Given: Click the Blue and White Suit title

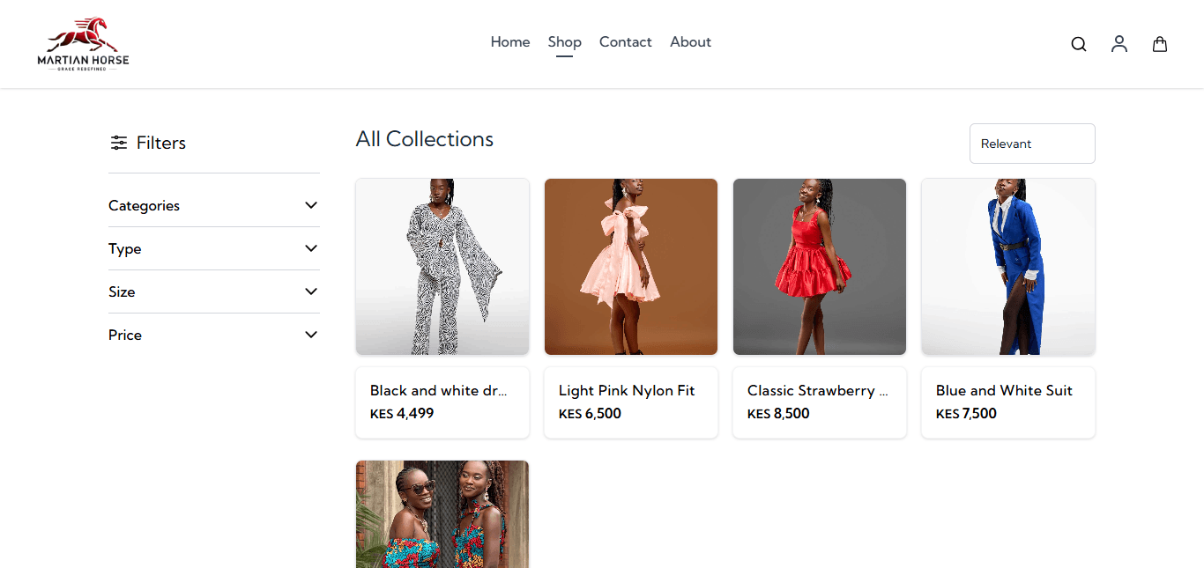Looking at the screenshot, I should [1004, 390].
